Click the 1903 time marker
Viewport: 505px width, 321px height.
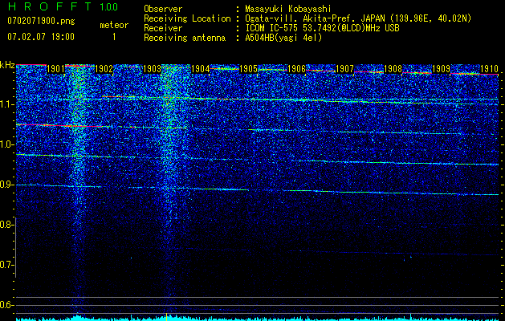(152, 69)
